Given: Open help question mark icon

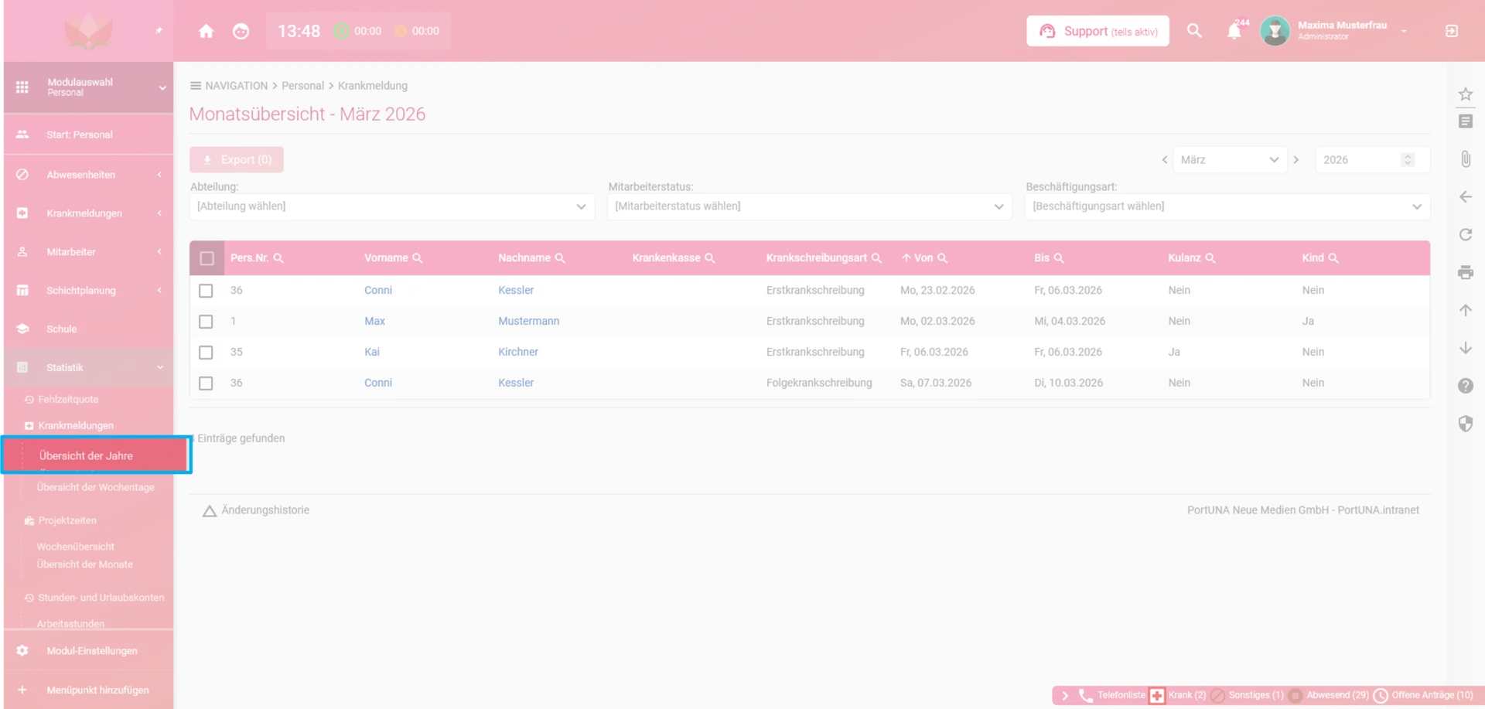Looking at the screenshot, I should click(x=1466, y=386).
